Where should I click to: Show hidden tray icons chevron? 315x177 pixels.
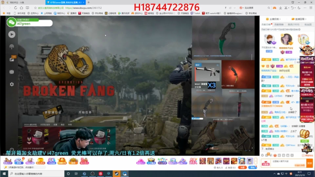point(274,173)
